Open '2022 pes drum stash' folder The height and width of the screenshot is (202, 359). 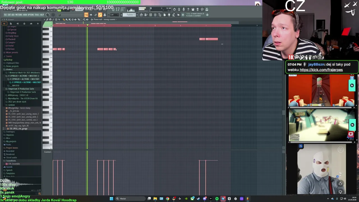[17, 102]
